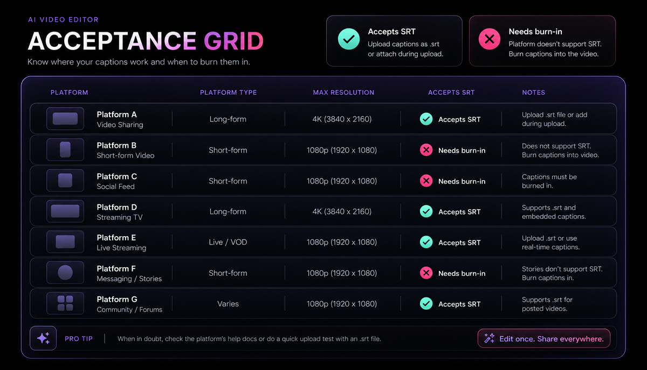Screen dimensions: 647x370
Task: Click the Platform G four-square grid icon
Action: click(x=65, y=303)
